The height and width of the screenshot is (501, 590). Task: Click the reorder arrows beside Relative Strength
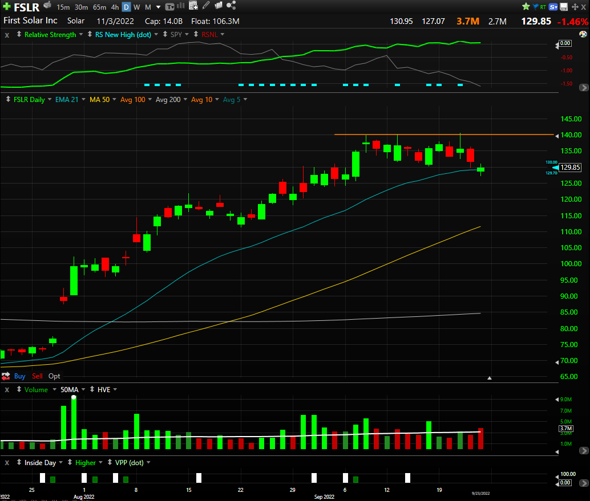point(19,34)
